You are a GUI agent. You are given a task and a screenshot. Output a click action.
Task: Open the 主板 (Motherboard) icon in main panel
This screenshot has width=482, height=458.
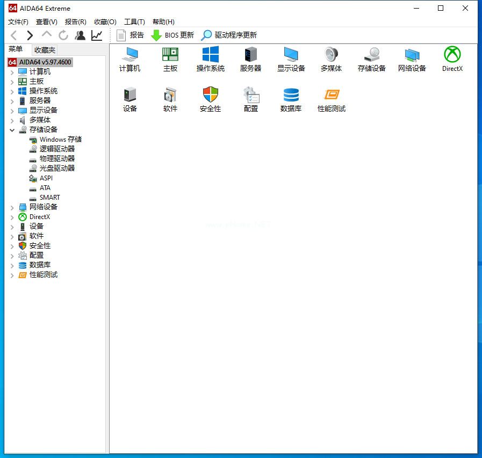point(170,59)
